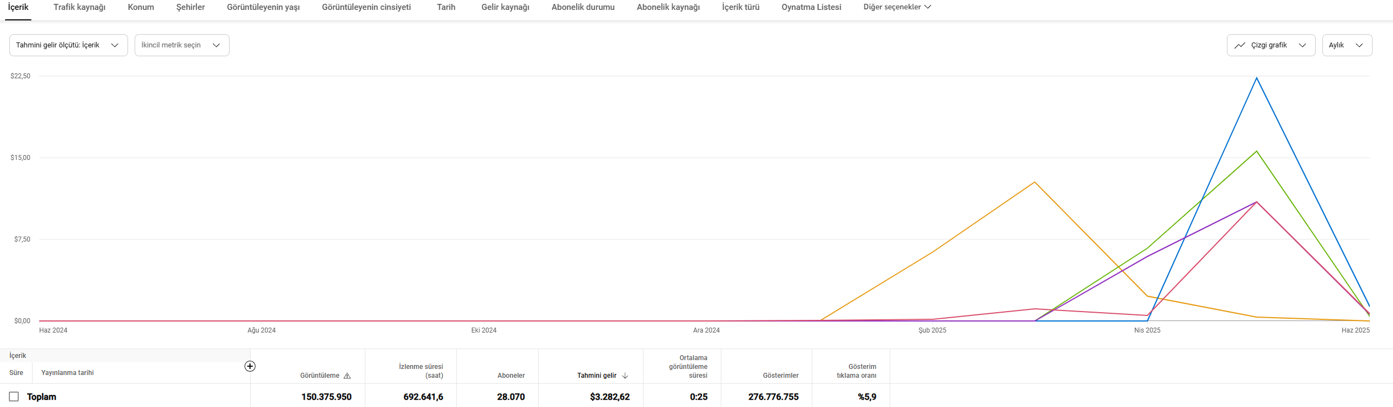This screenshot has height=407, width=1393.
Task: Open the Tahmini gelir ölçütü: İçerik dropdown
Action: [68, 45]
